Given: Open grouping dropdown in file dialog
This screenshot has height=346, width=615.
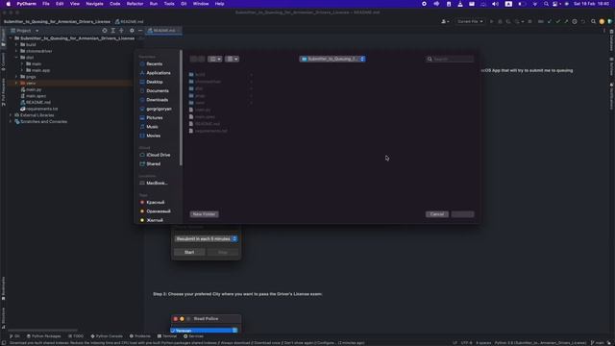Looking at the screenshot, I should coord(233,59).
